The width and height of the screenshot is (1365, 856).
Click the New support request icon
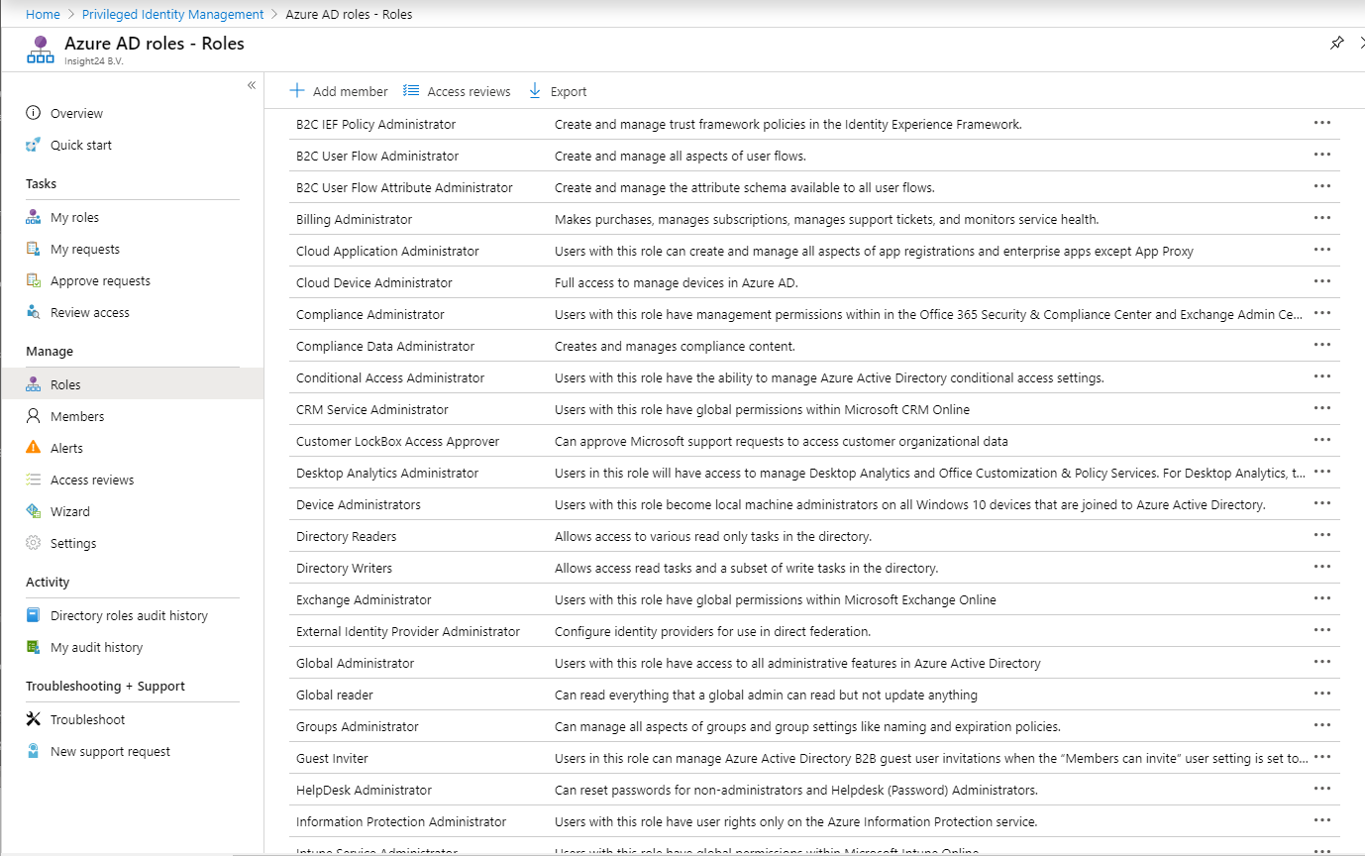coord(34,751)
